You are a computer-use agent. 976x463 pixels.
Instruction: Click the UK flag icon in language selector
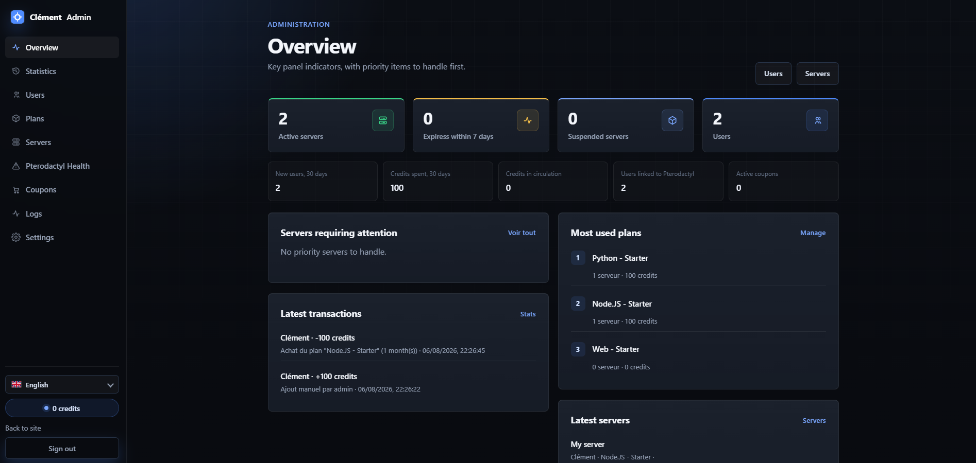(x=16, y=384)
